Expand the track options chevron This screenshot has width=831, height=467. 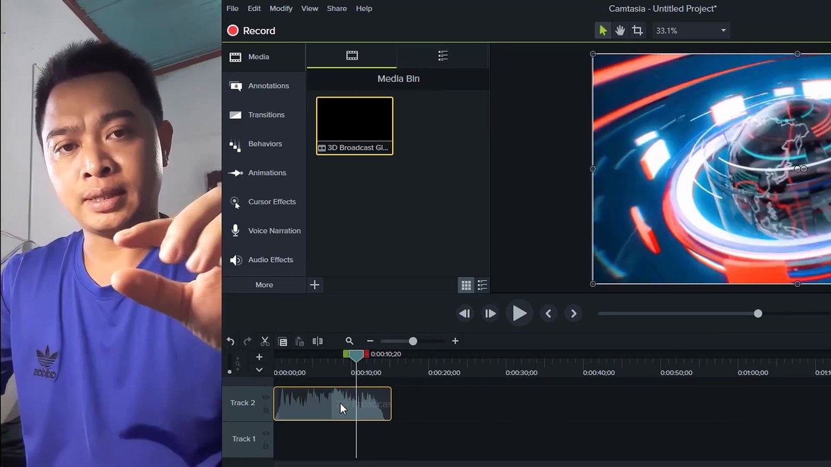click(259, 370)
